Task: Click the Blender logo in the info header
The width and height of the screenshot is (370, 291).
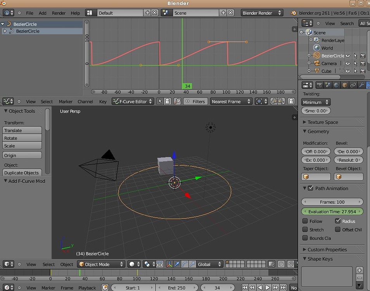Action: [294, 13]
